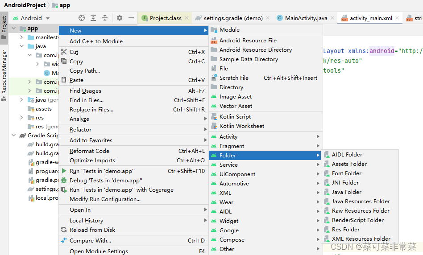Open the Resource Manager side tab
Viewport: 423px width, 255px height.
click(4, 75)
